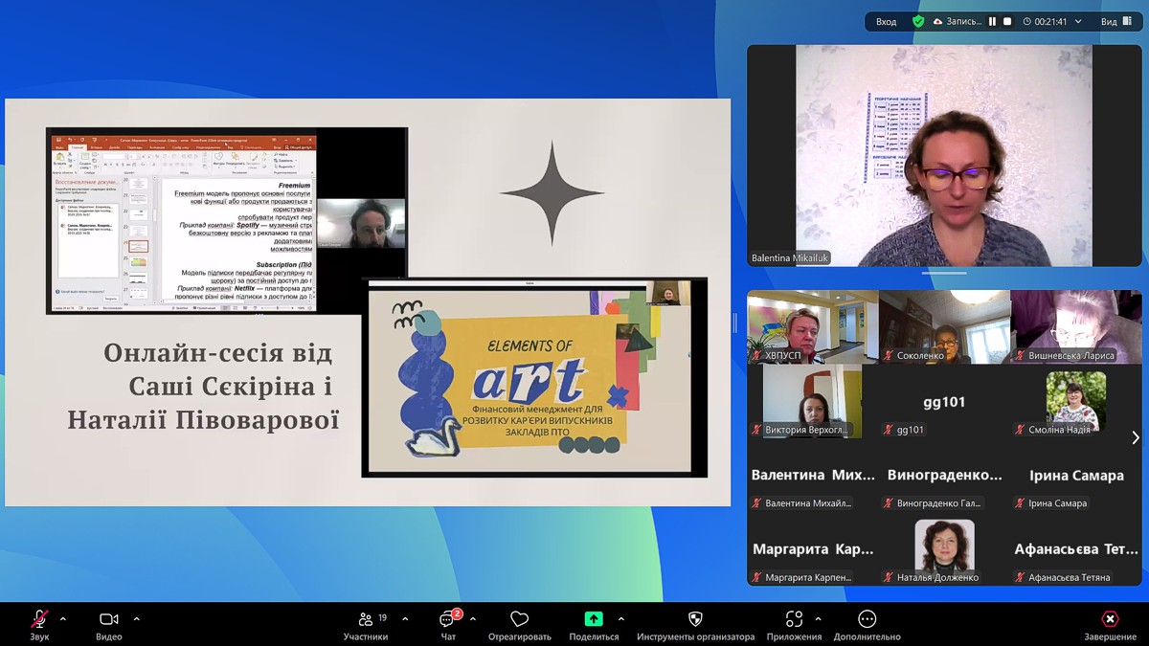
Task: Select the Вишневська Лариса video tile
Action: tap(1076, 327)
